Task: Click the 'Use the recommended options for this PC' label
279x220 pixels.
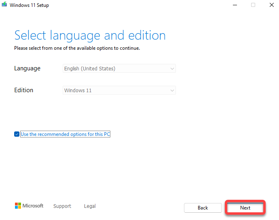Action: click(x=65, y=134)
